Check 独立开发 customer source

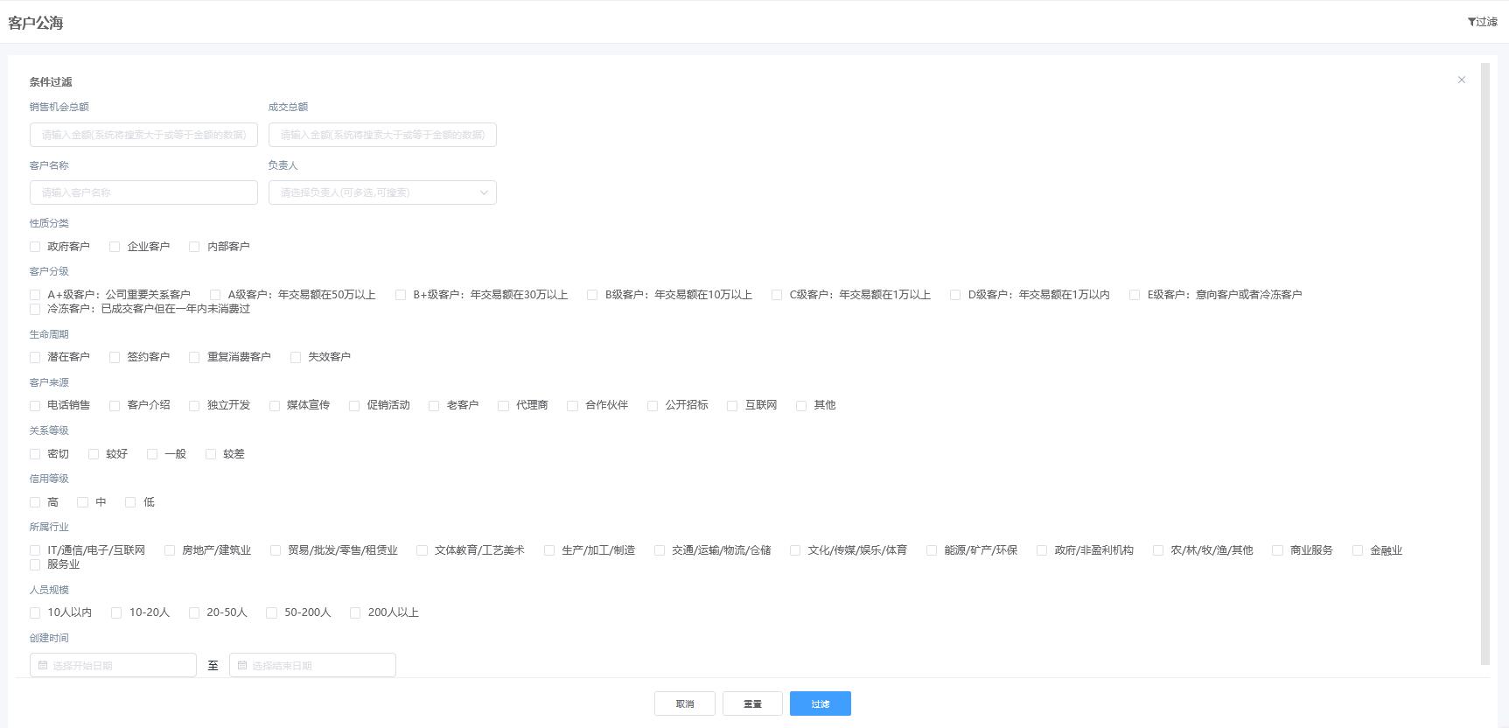tap(194, 405)
